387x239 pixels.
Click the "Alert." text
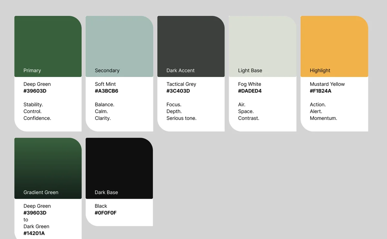point(316,111)
